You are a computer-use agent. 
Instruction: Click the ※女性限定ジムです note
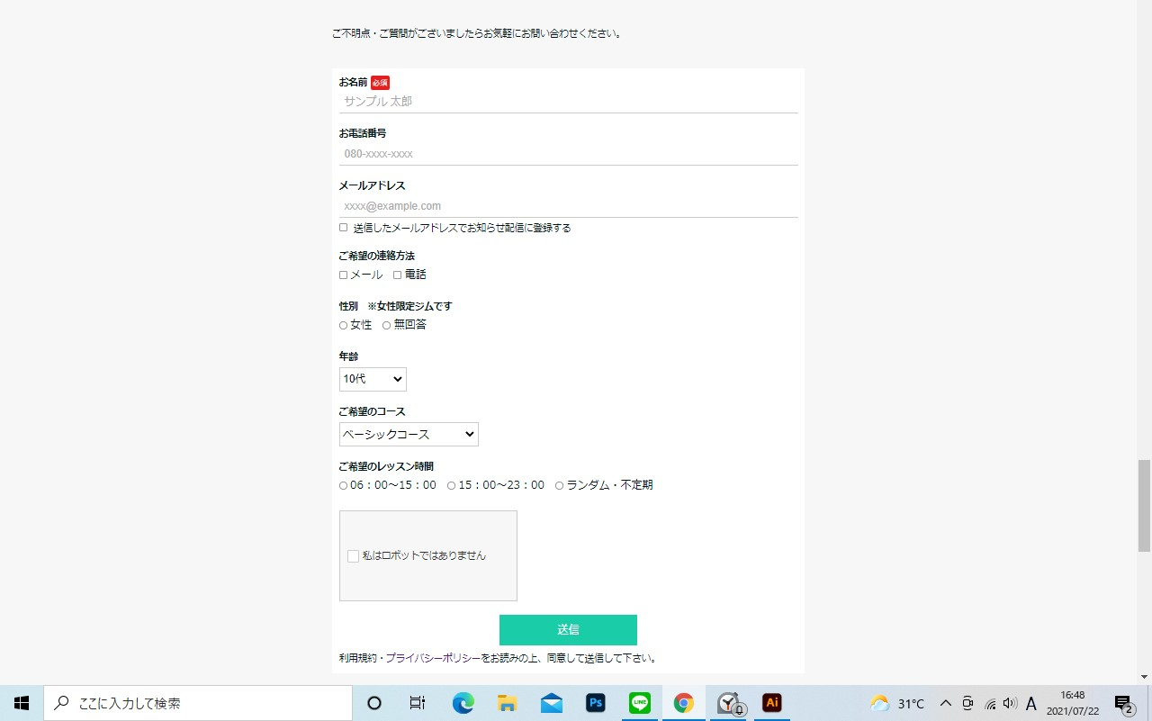pos(409,306)
